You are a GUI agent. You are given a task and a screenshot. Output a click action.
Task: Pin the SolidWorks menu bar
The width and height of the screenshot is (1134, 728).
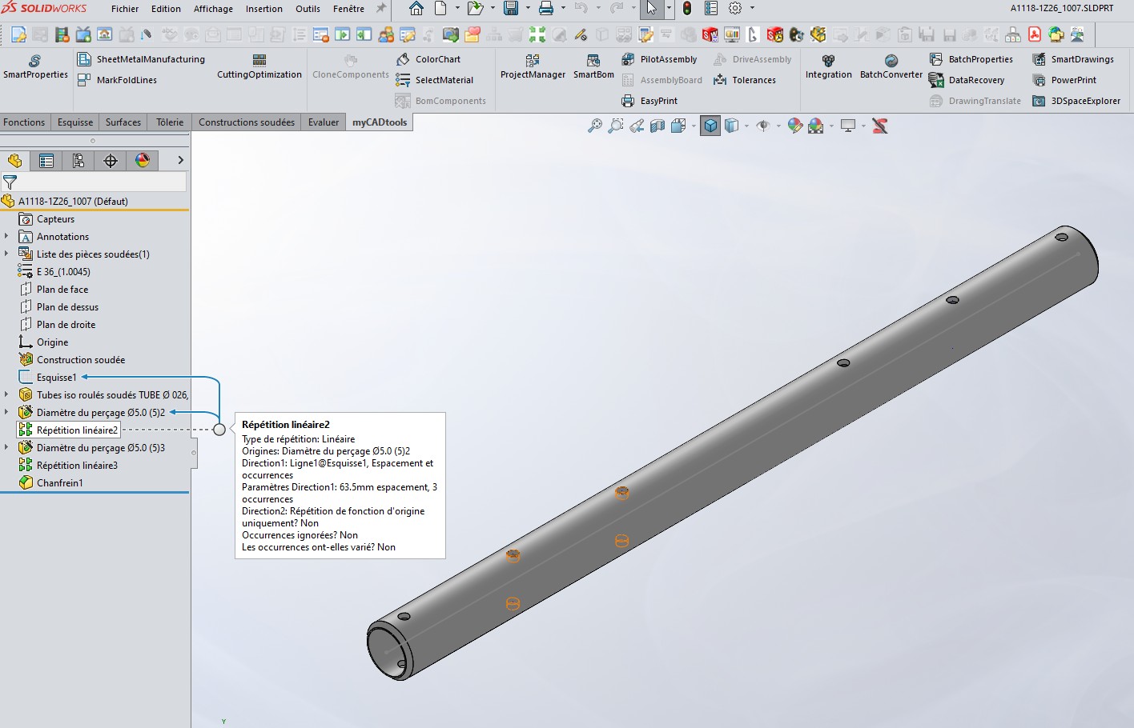[381, 9]
